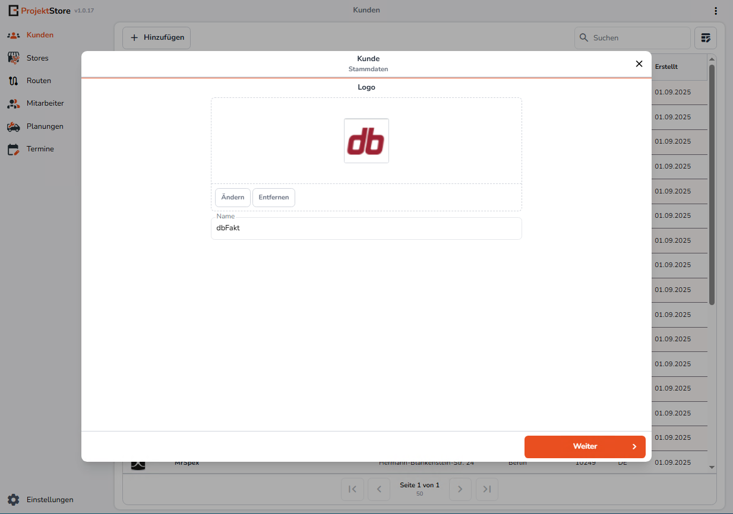Click the Routen route icon
Screen dimensions: 733x514
tap(13, 81)
